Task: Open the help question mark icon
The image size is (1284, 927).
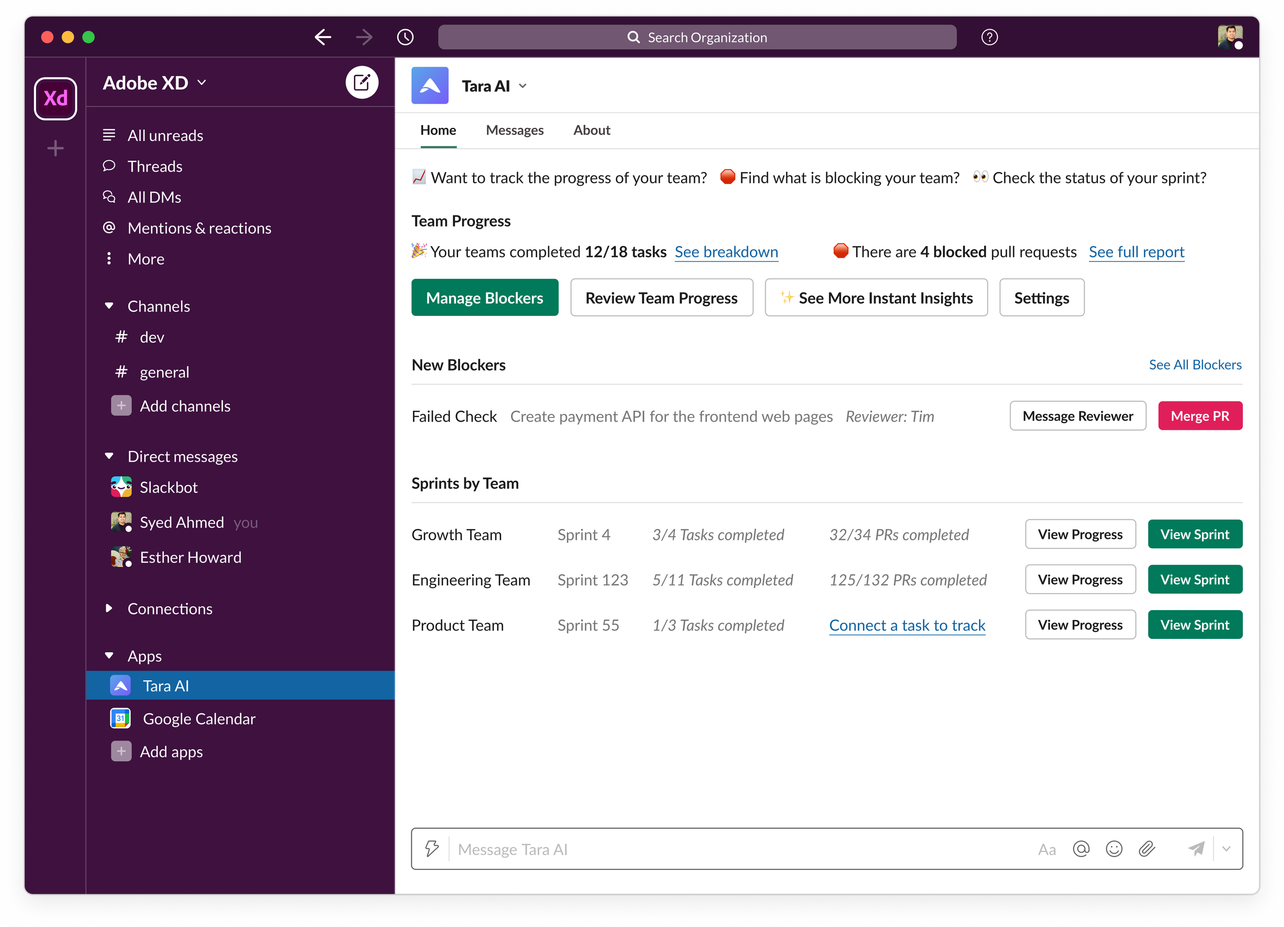Action: 989,37
